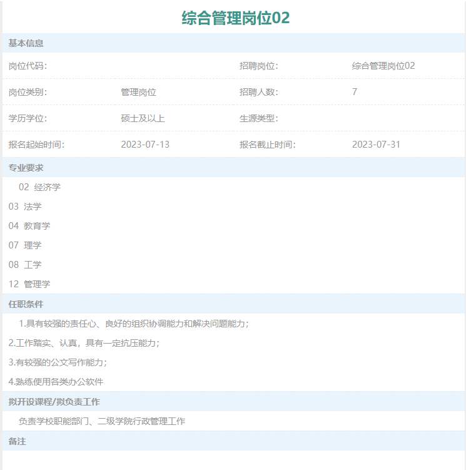This screenshot has width=466, height=470.
Task: Click the 岗位类别 label
Action: [x=28, y=92]
